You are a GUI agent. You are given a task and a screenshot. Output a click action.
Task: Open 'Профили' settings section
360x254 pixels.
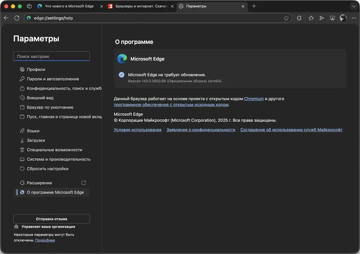tap(51, 69)
